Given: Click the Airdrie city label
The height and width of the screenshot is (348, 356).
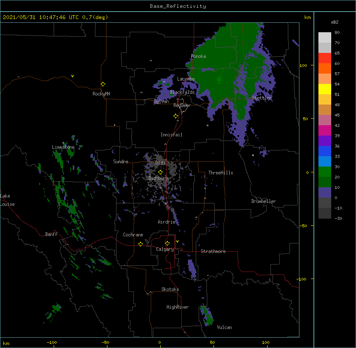Looking at the screenshot, I should pos(167,222).
